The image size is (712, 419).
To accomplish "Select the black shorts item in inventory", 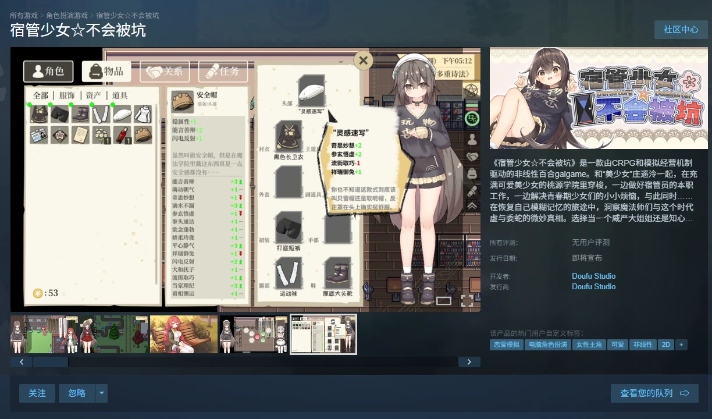I will point(60,114).
